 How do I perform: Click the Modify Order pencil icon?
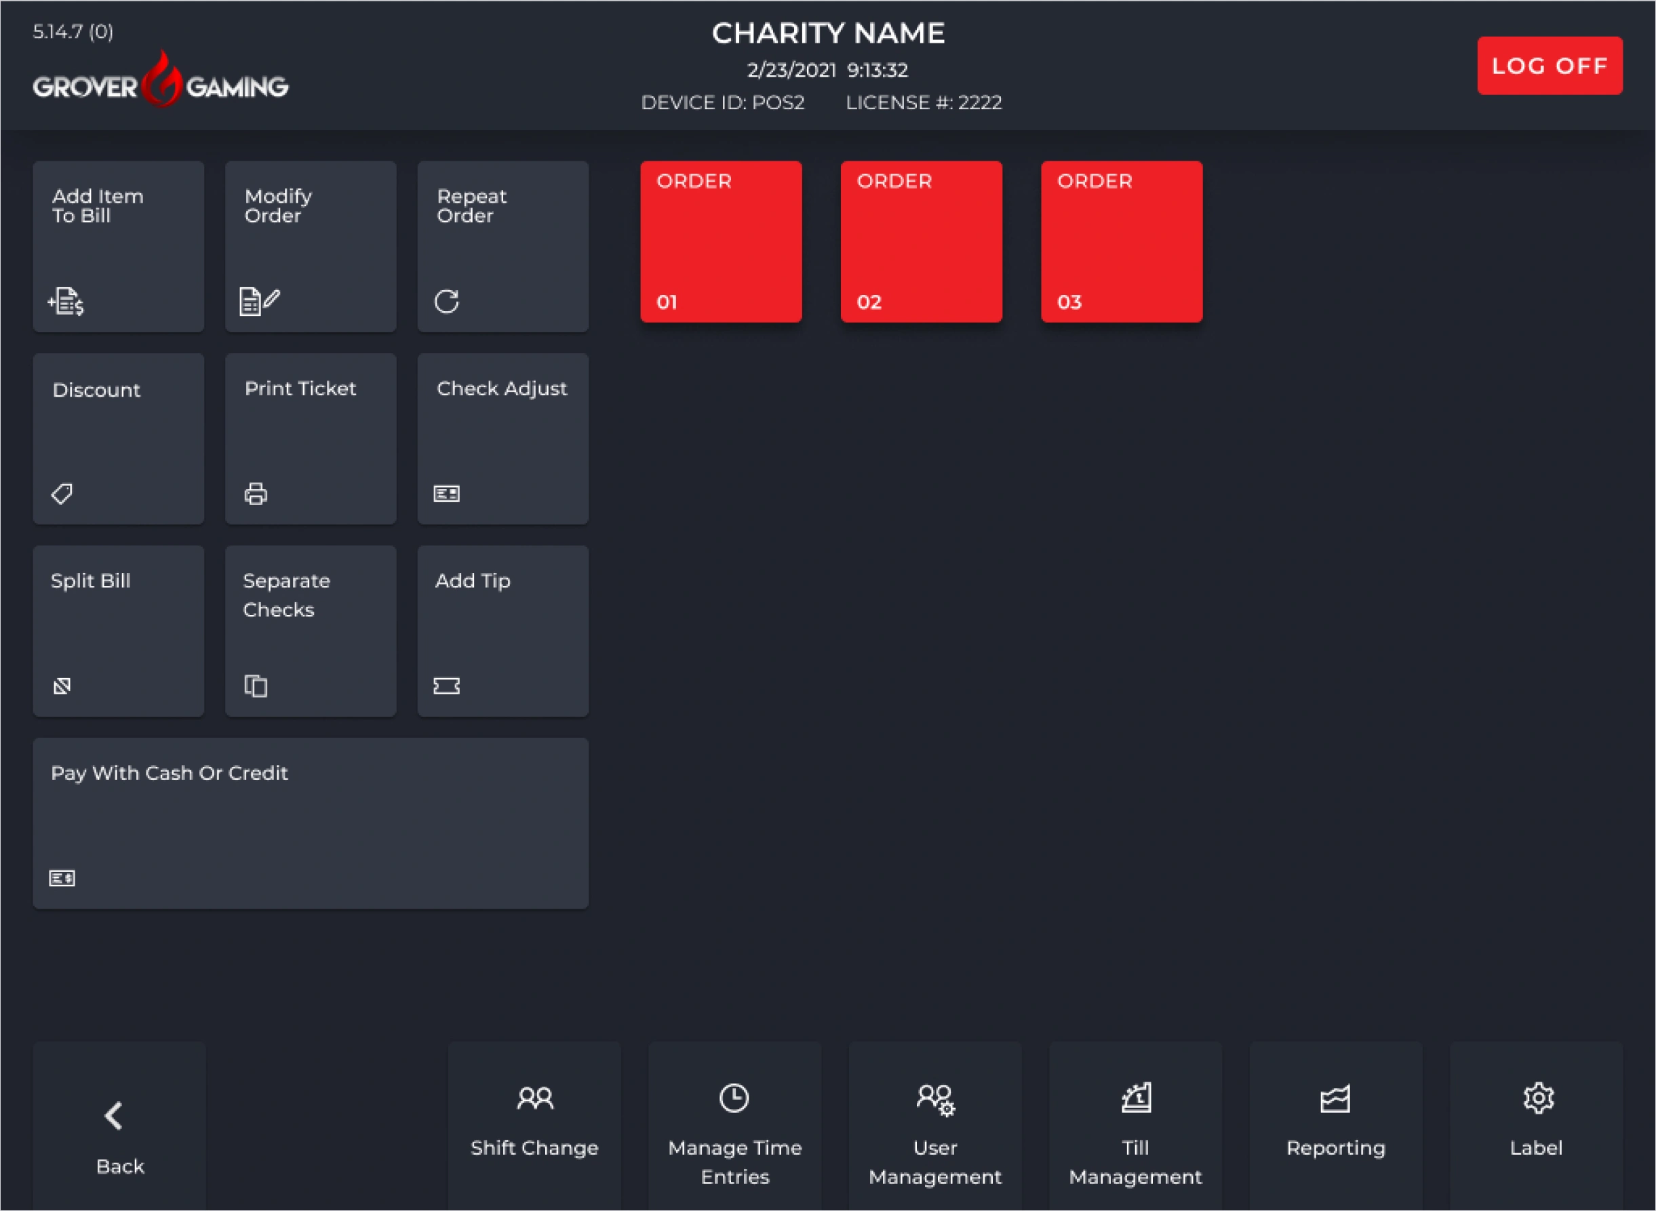(259, 301)
